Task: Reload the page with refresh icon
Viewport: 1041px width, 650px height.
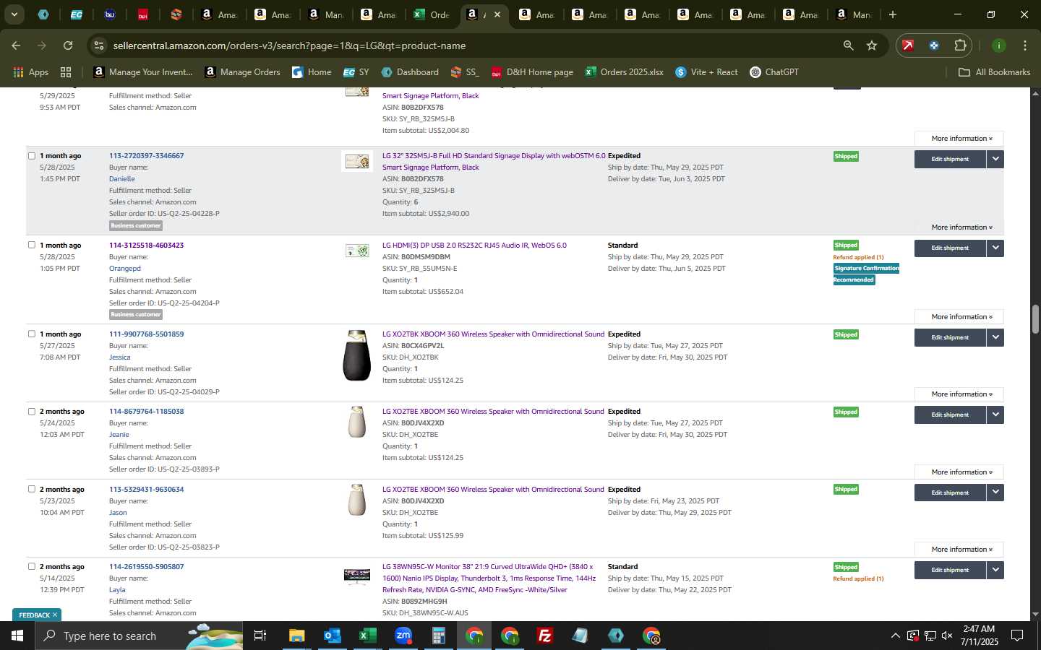Action: point(68,45)
